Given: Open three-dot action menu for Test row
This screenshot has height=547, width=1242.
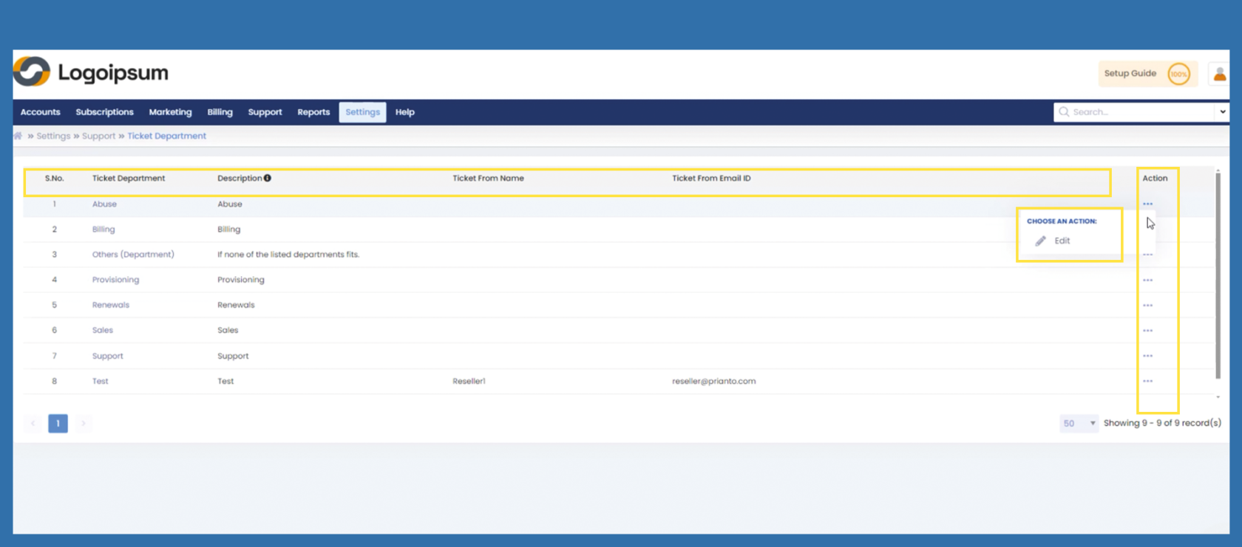Looking at the screenshot, I should point(1147,381).
